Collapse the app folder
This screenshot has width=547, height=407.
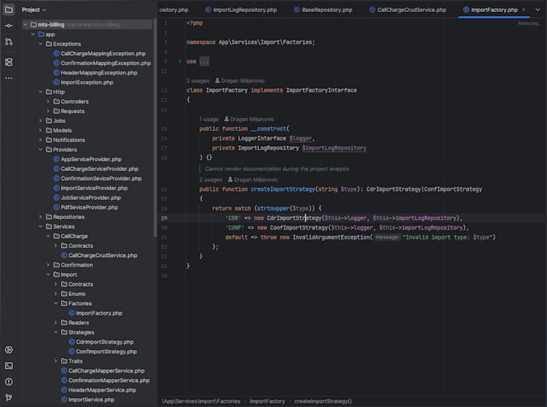[x=33, y=35]
